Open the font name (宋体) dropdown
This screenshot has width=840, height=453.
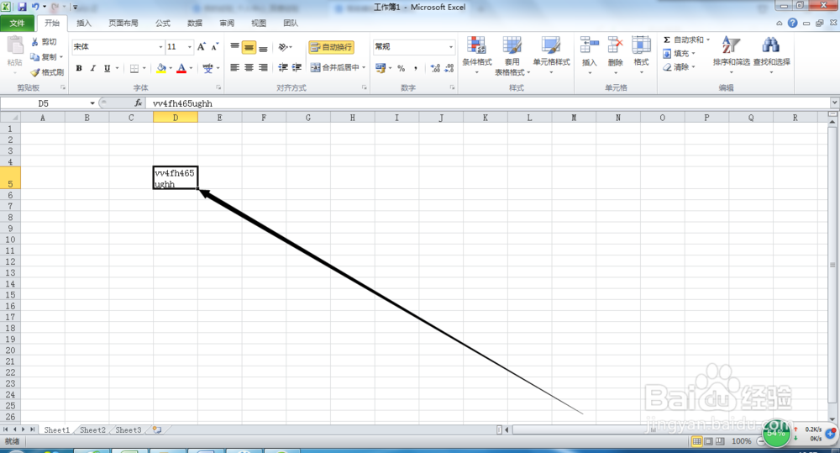pos(160,47)
